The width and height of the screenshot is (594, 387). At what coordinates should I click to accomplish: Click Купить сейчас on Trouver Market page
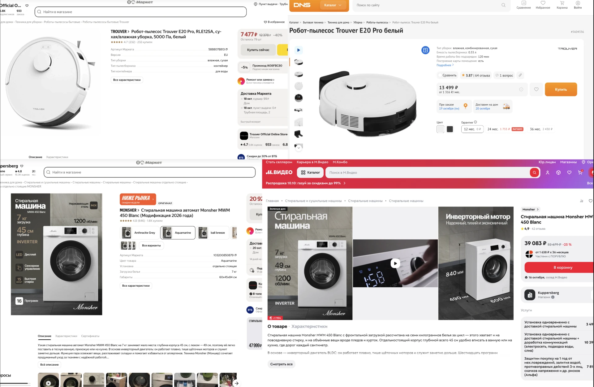[x=258, y=50]
